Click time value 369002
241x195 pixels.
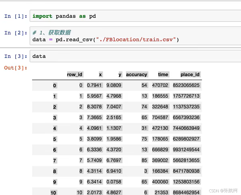click(x=160, y=160)
